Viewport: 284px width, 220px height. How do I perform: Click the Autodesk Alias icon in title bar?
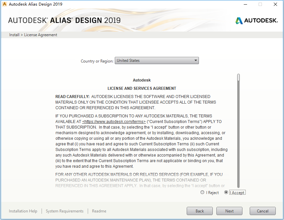point(5,4)
